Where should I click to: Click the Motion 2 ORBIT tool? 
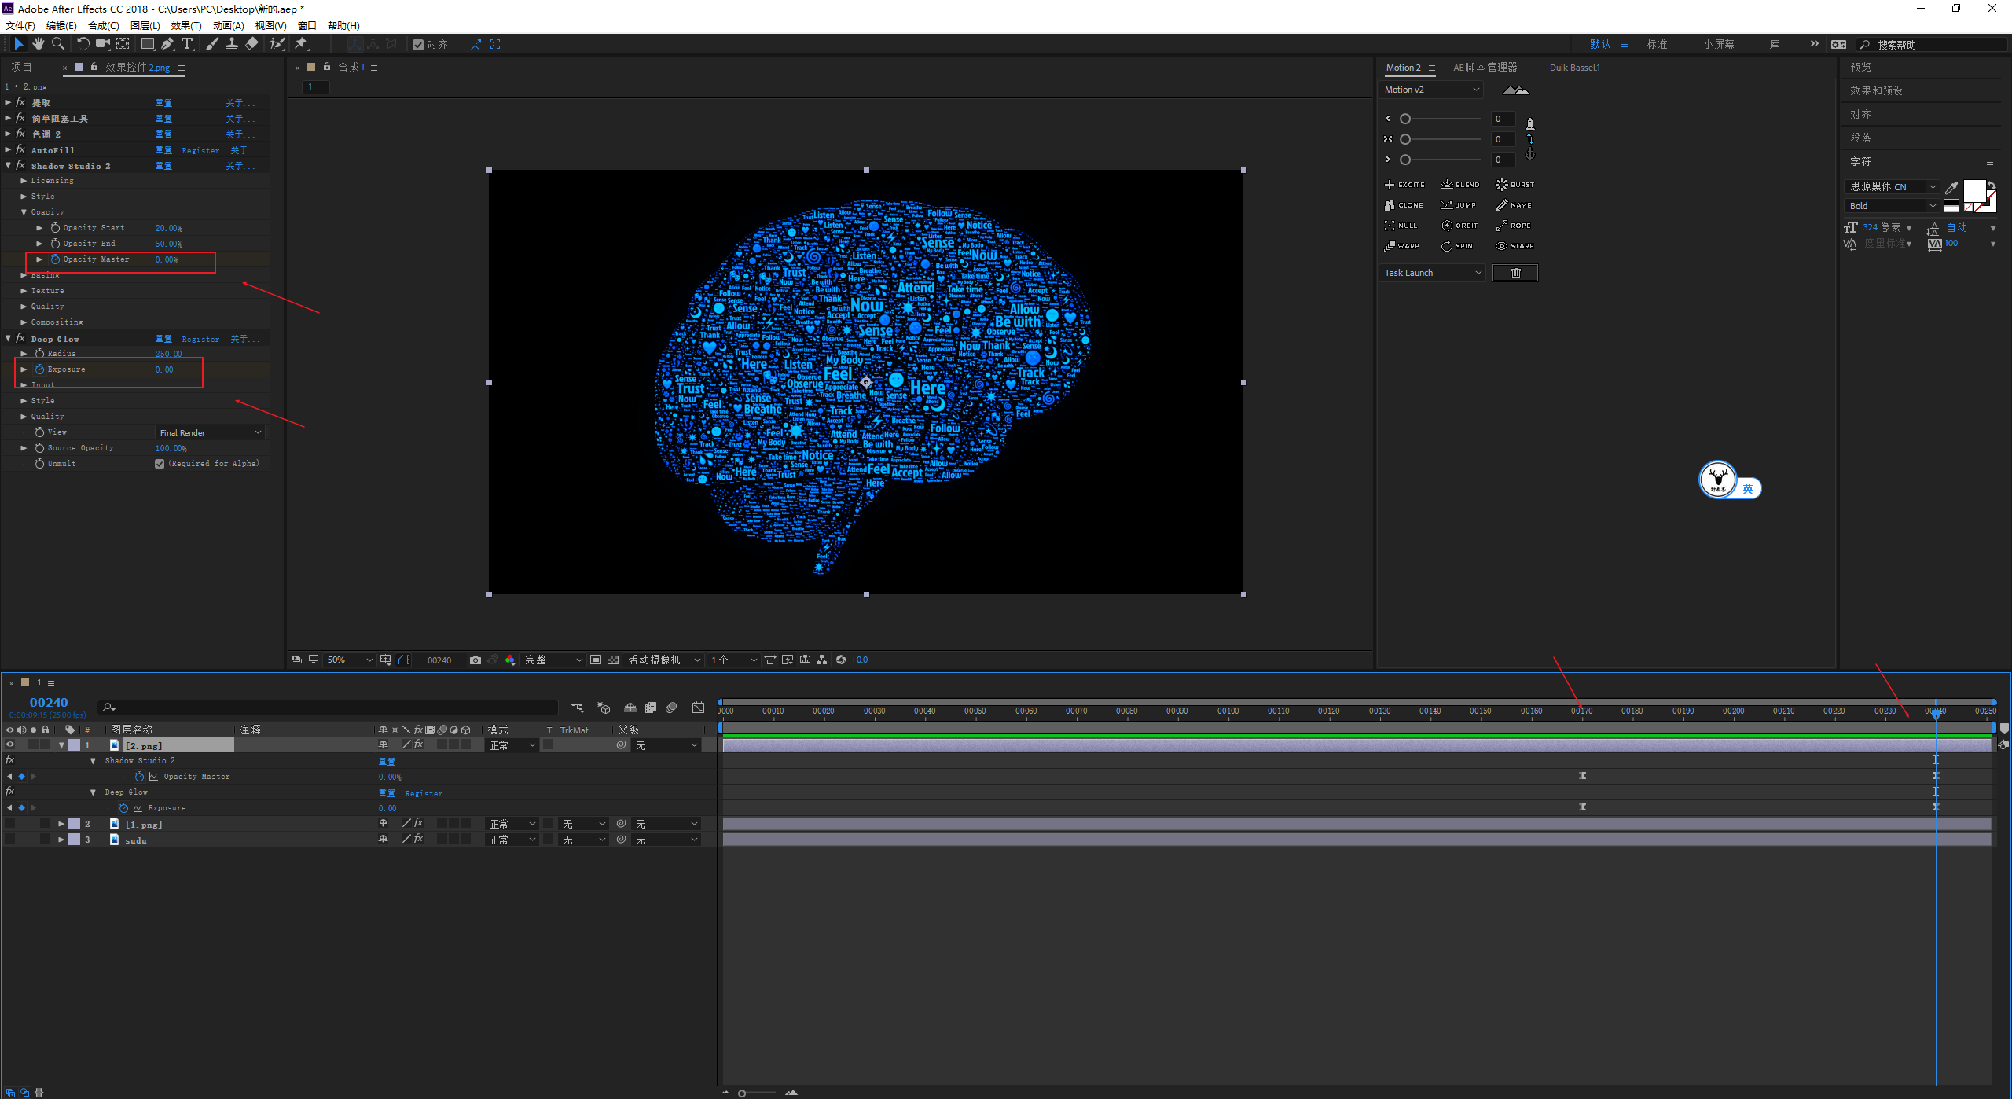(x=1459, y=226)
